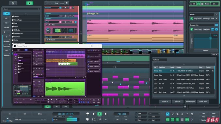The width and height of the screenshot is (221, 124).
Task: Select the pencil draw tool
Action: [x=172, y=114]
